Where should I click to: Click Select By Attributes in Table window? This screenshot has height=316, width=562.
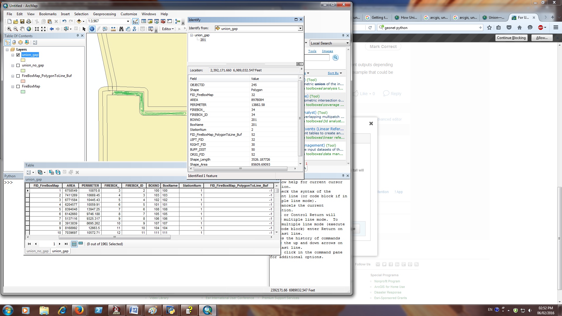pyautogui.click(x=52, y=172)
